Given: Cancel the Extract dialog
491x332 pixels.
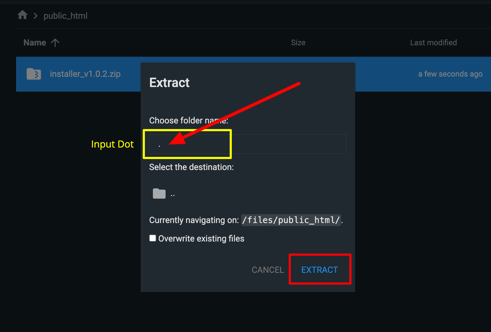Looking at the screenshot, I should [268, 270].
